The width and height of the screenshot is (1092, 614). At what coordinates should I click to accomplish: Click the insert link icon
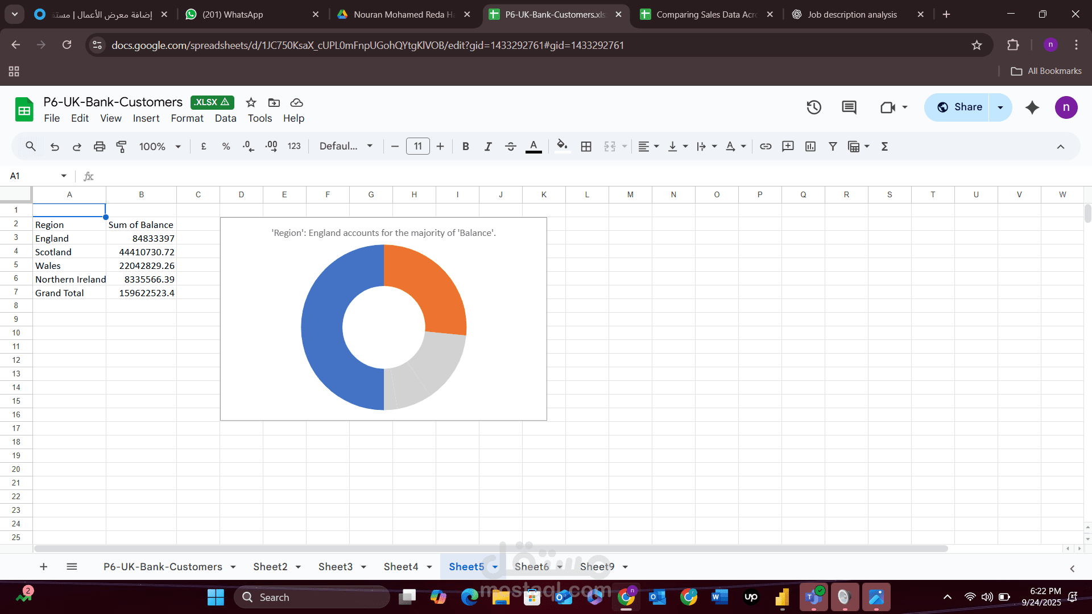pyautogui.click(x=766, y=147)
